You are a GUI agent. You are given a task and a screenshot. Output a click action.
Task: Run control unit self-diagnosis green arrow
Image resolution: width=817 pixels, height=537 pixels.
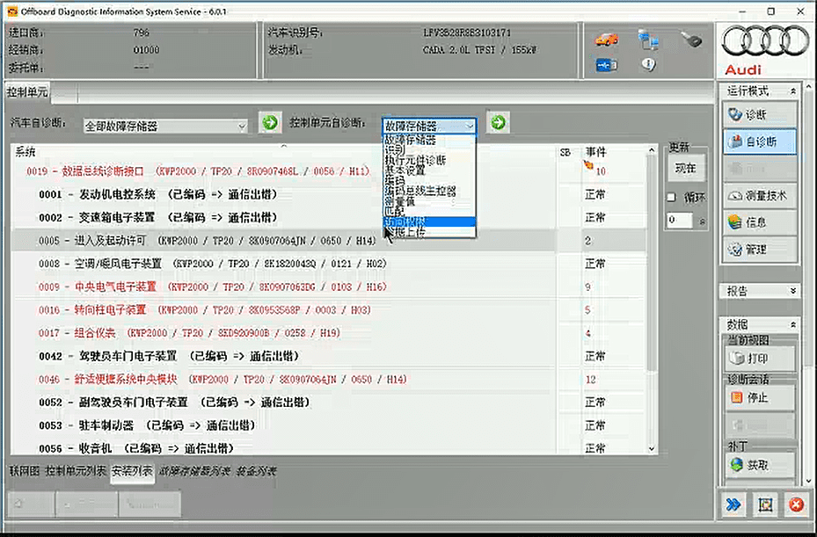click(498, 123)
